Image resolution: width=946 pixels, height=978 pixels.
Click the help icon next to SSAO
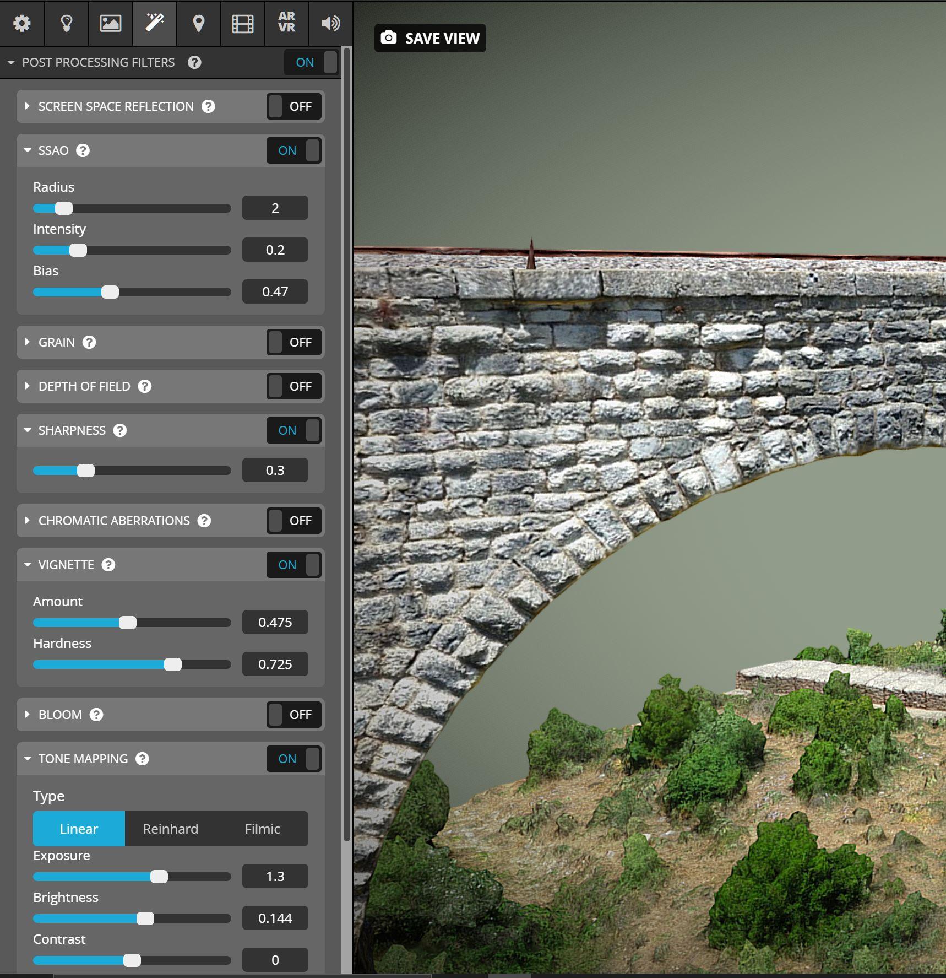(x=83, y=150)
